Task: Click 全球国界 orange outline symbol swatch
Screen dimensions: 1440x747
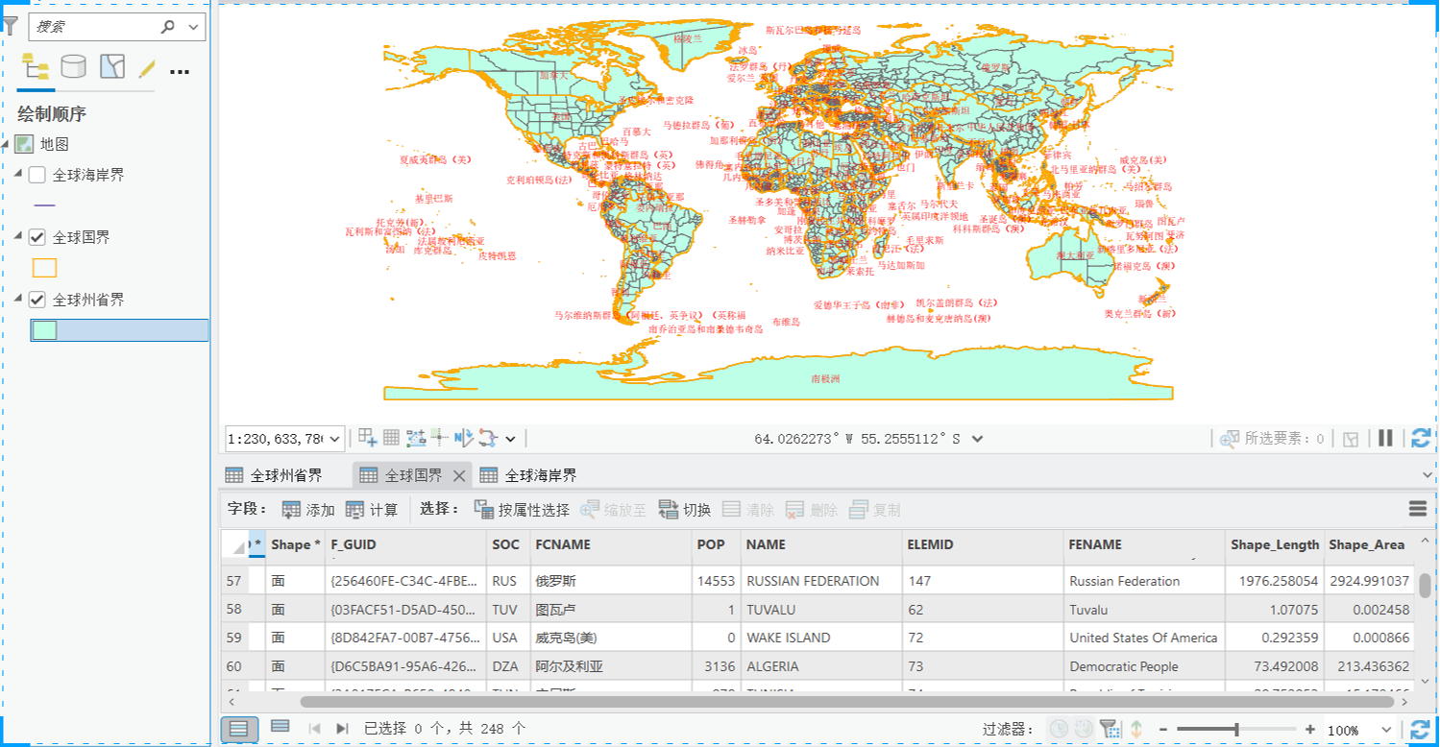Action: [45, 268]
